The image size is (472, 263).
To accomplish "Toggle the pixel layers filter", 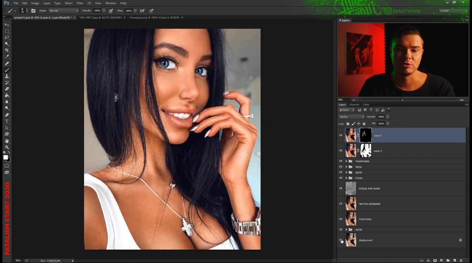I will pos(359,110).
